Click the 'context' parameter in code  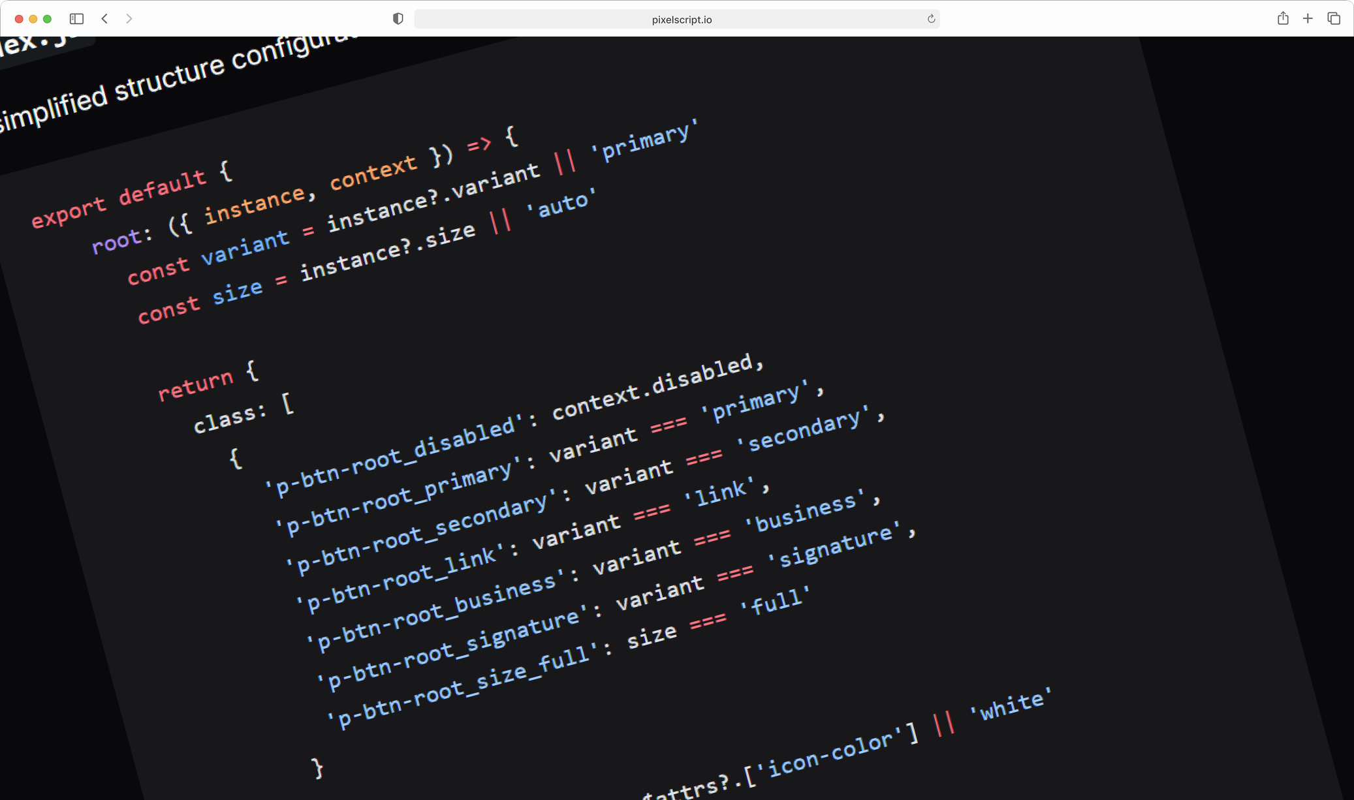tap(373, 173)
